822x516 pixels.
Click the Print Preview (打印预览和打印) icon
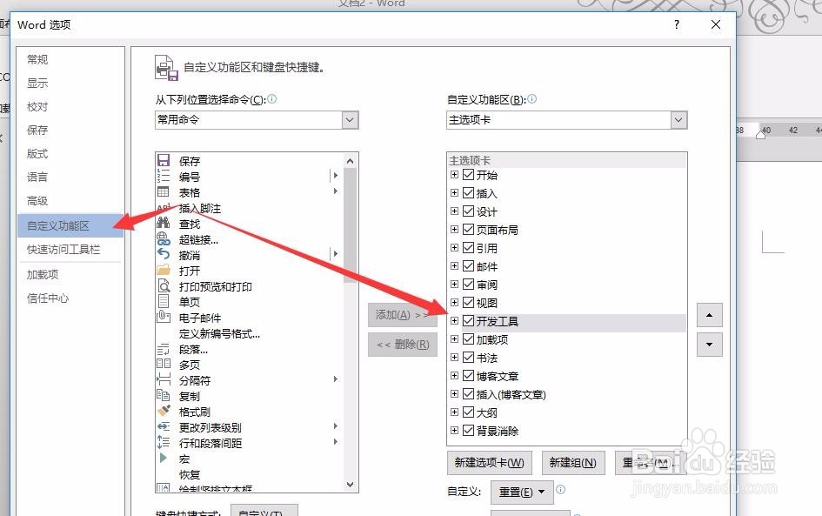point(164,285)
